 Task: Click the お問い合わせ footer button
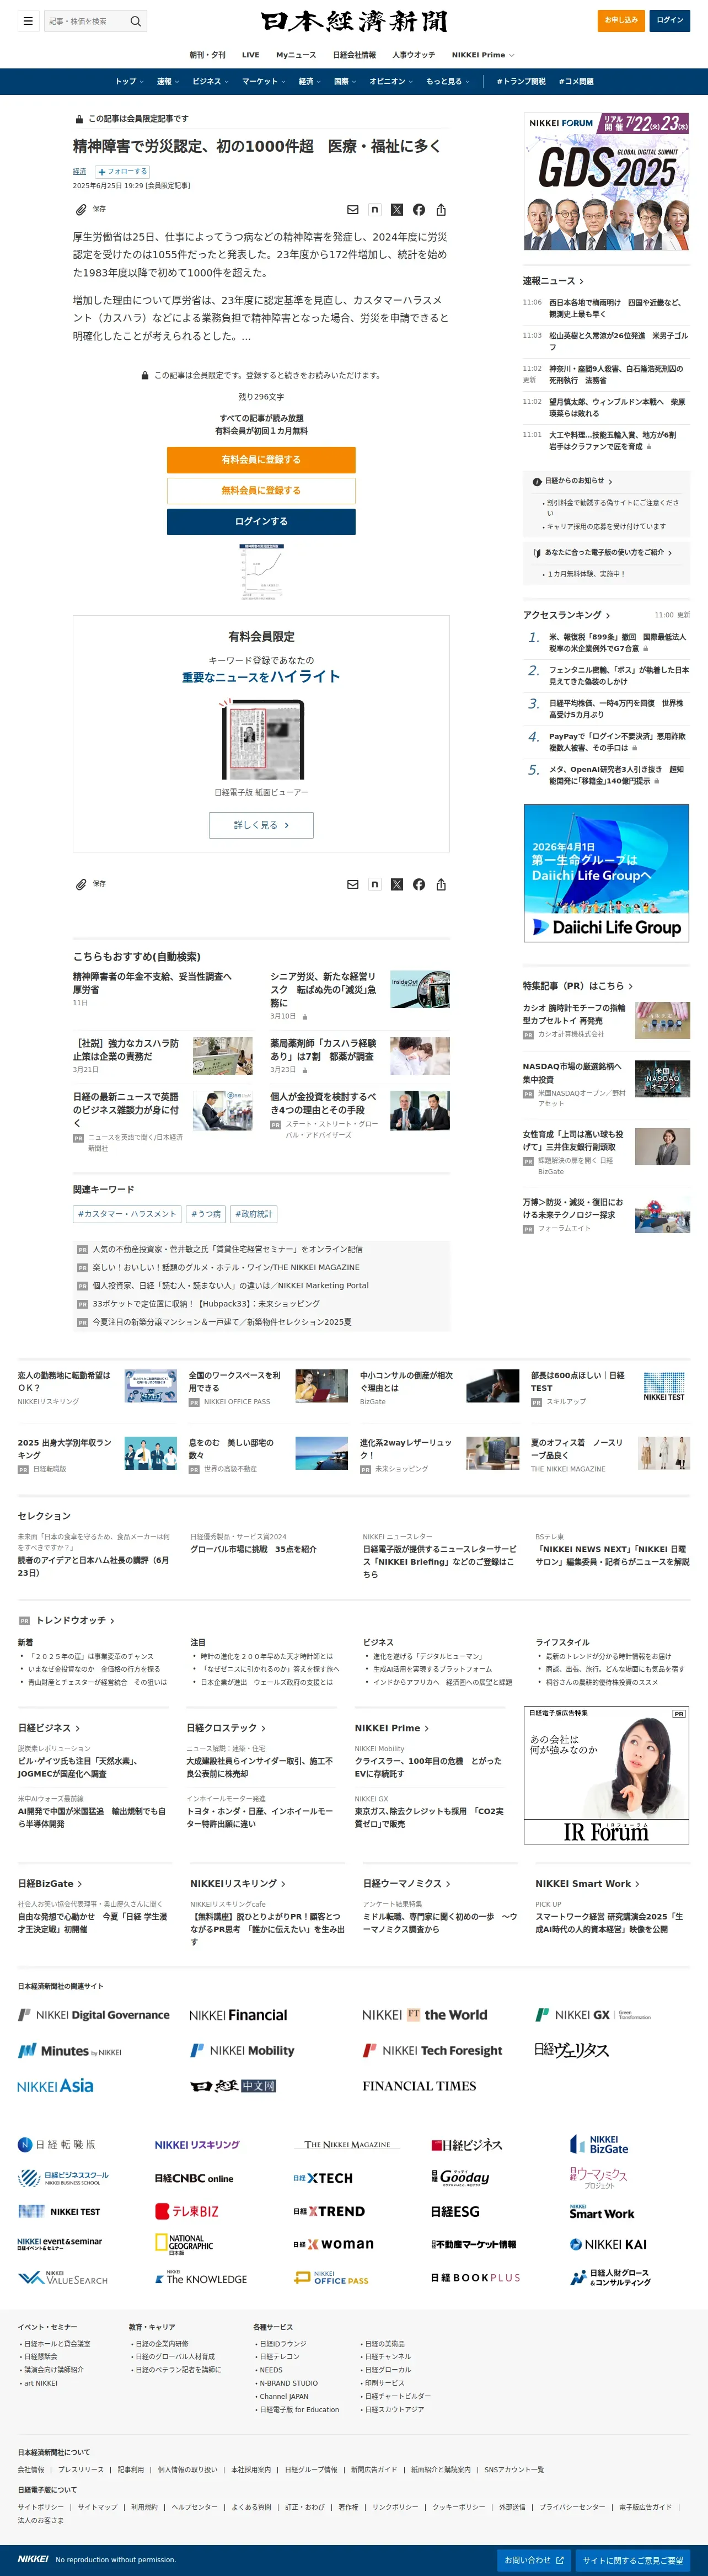[x=534, y=2560]
